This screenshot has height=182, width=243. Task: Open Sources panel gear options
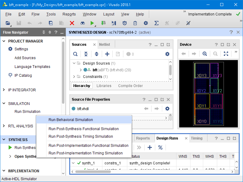tap(167, 54)
